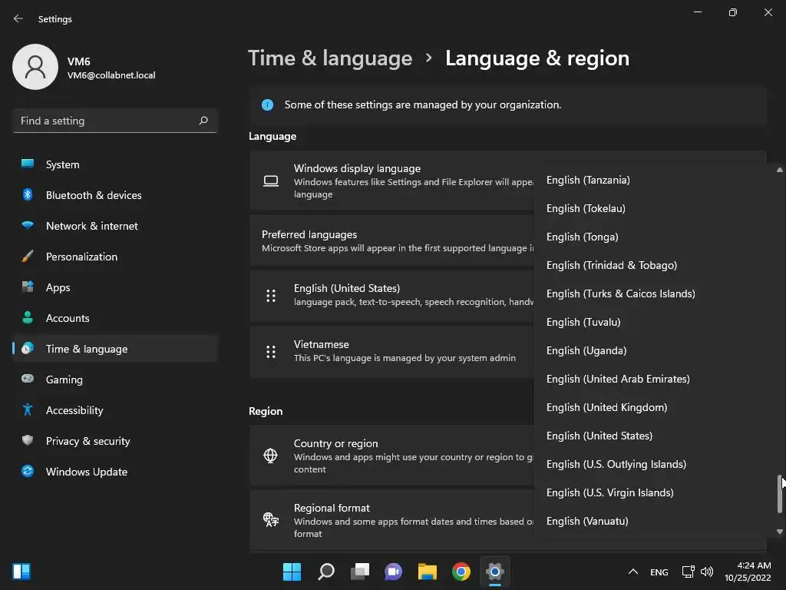Click the globe icon for Country or region
This screenshot has height=590, width=786.
coord(271,456)
